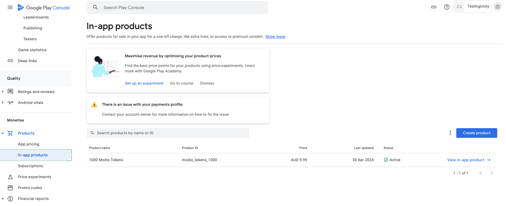Focus Search products by name or ID field
506x206 pixels.
point(168,133)
